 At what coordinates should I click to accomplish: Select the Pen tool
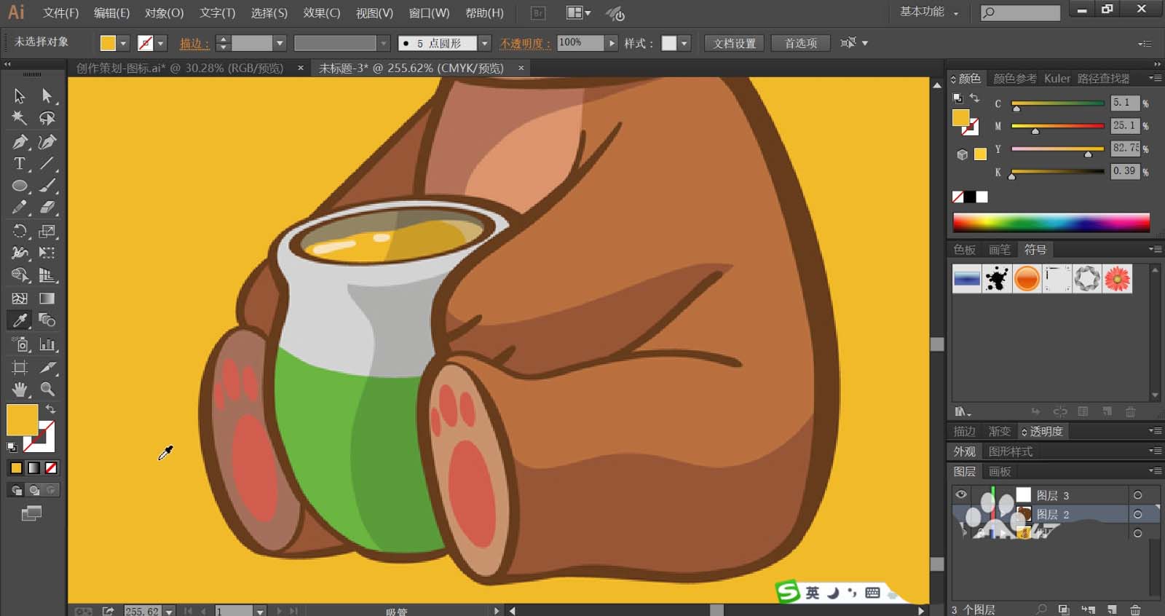pos(20,141)
